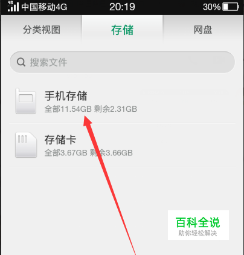This screenshot has width=244, height=255.
Task: Tap the 百科全说 watermark logo
Action: (x=198, y=225)
